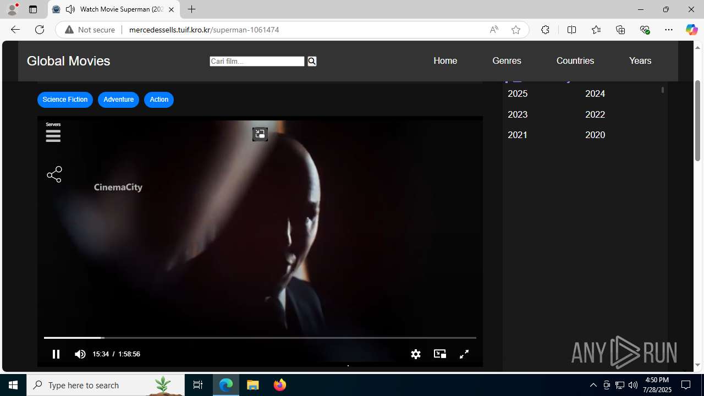Enable picture-in-picture mode in the player
The image size is (704, 396).
(x=440, y=354)
